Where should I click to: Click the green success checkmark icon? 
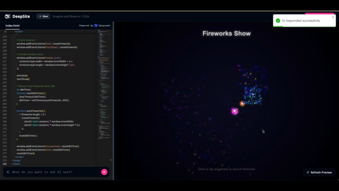(x=278, y=21)
